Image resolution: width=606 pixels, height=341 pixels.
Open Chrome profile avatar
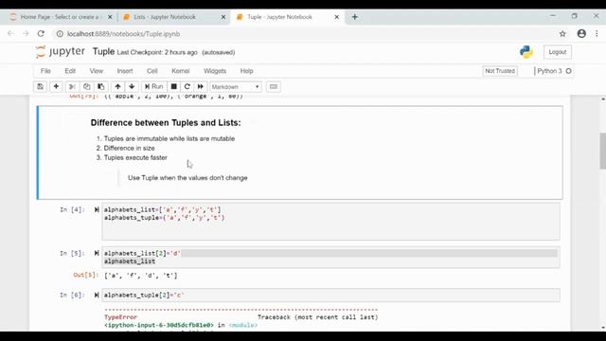[x=581, y=34]
